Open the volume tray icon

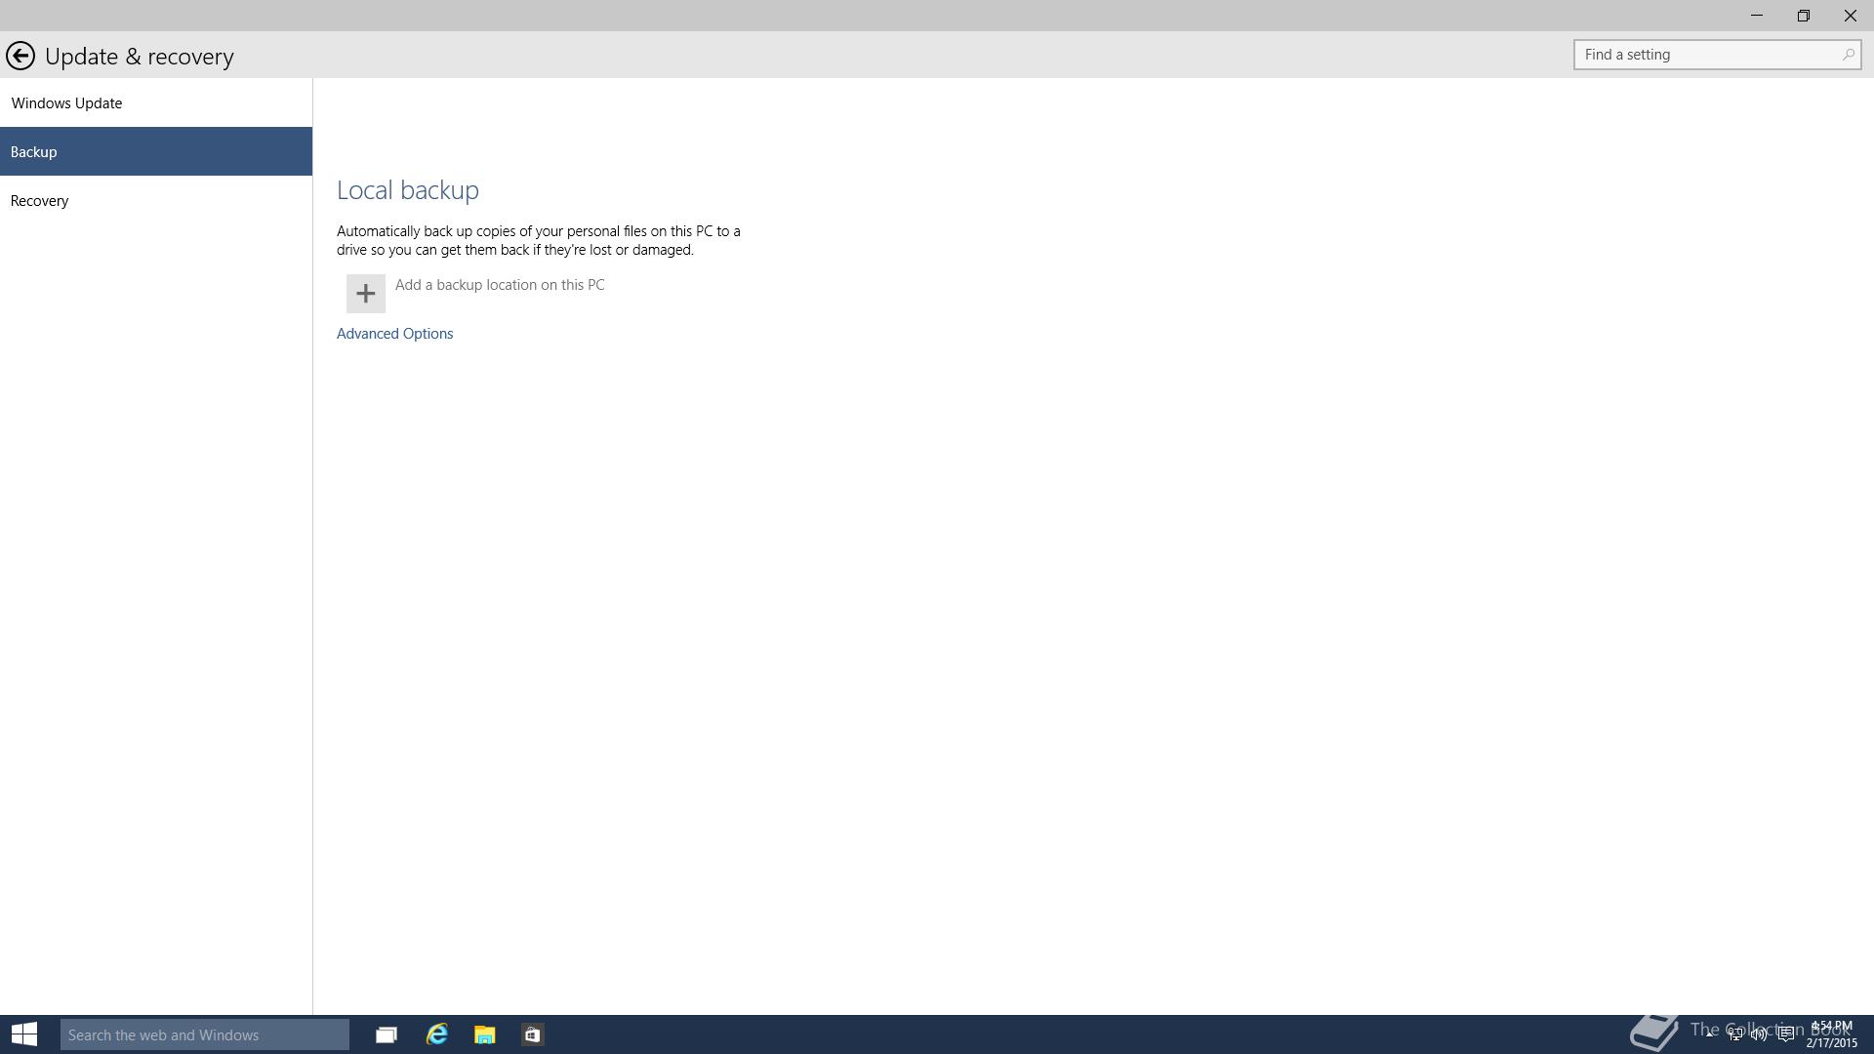[1759, 1034]
